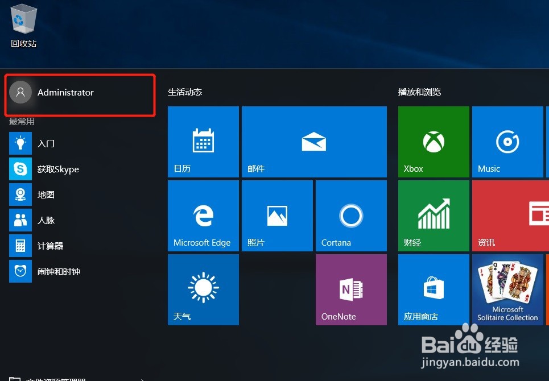Viewport: 549px width, 381px height.
Task: Launch Microsoft Solitaire Collection
Action: (507, 289)
